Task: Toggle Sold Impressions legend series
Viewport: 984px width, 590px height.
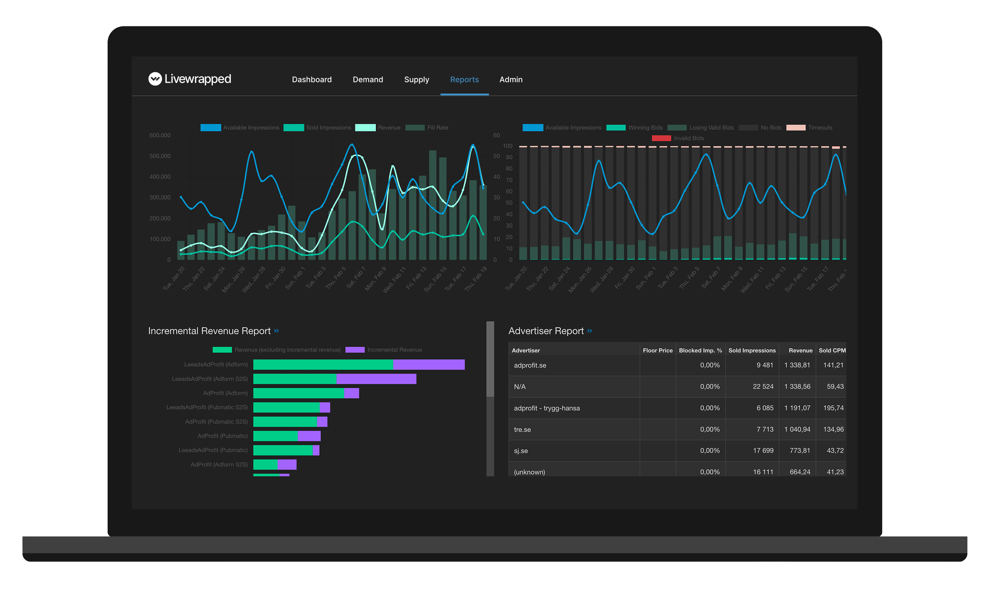Action: [x=317, y=127]
